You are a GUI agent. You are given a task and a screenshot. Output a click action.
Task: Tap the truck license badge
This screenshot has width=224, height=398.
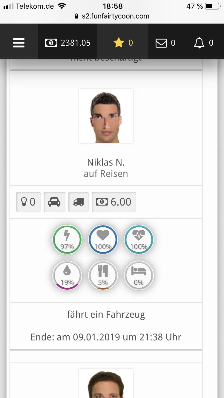79,202
